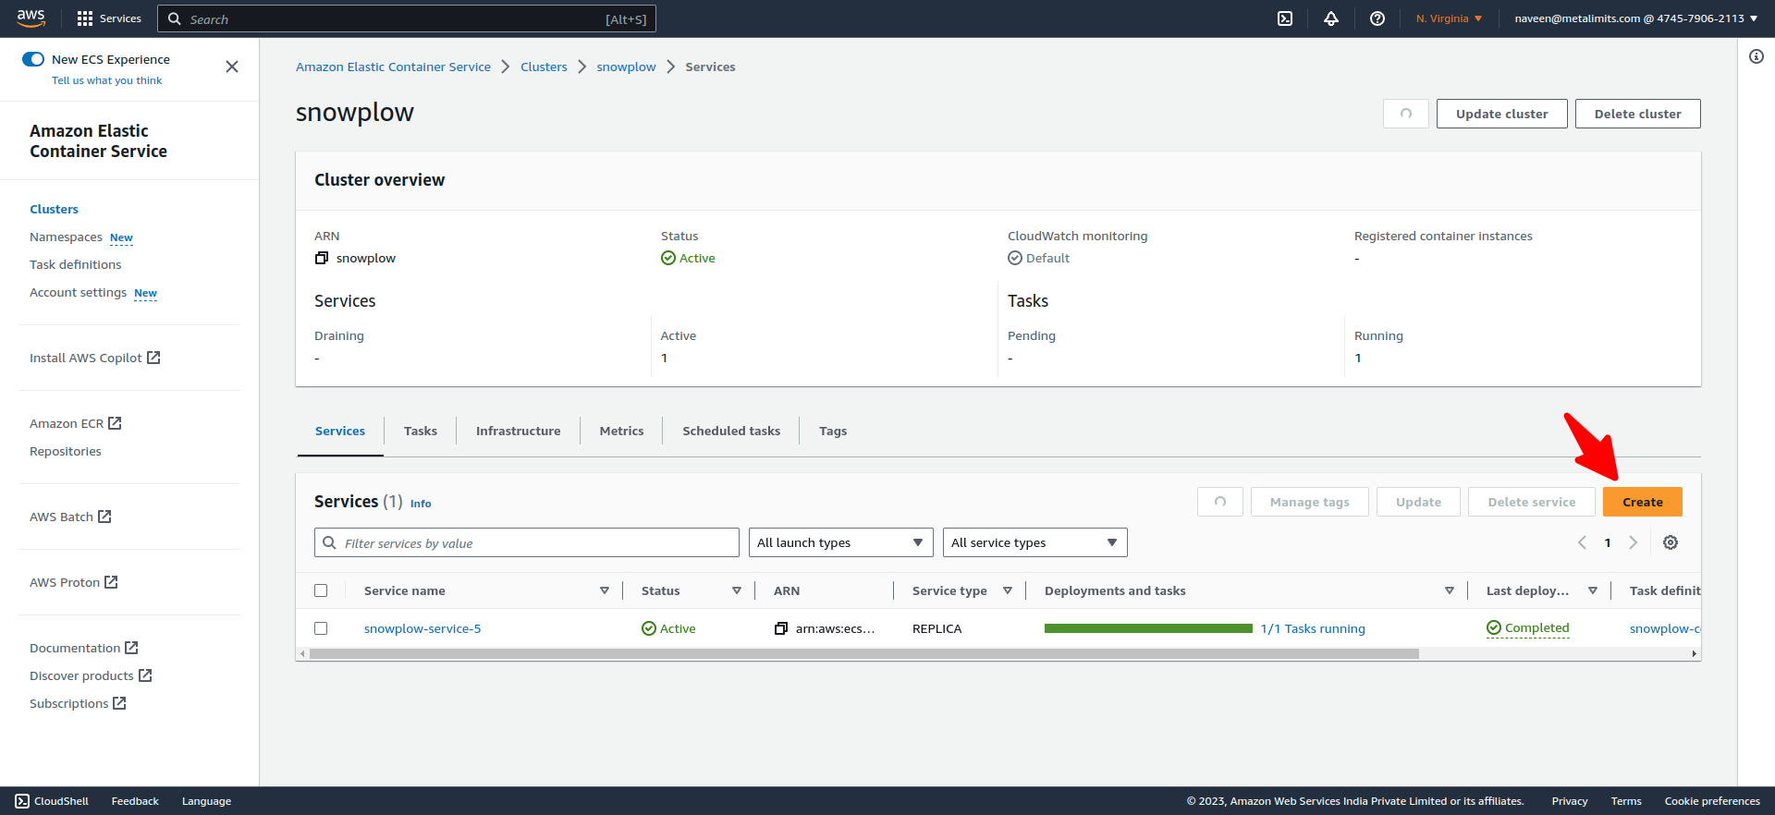Viewport: 1775px width, 815px height.
Task: Sort by Deployments and tasks arrow
Action: 1450,590
